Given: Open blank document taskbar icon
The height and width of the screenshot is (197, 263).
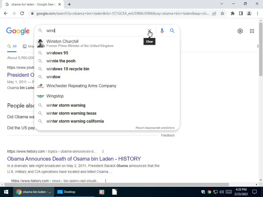Looking at the screenshot, I should (x=114, y=192).
